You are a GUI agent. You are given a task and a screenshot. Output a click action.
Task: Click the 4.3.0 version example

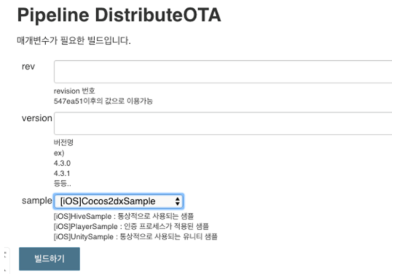(x=62, y=163)
